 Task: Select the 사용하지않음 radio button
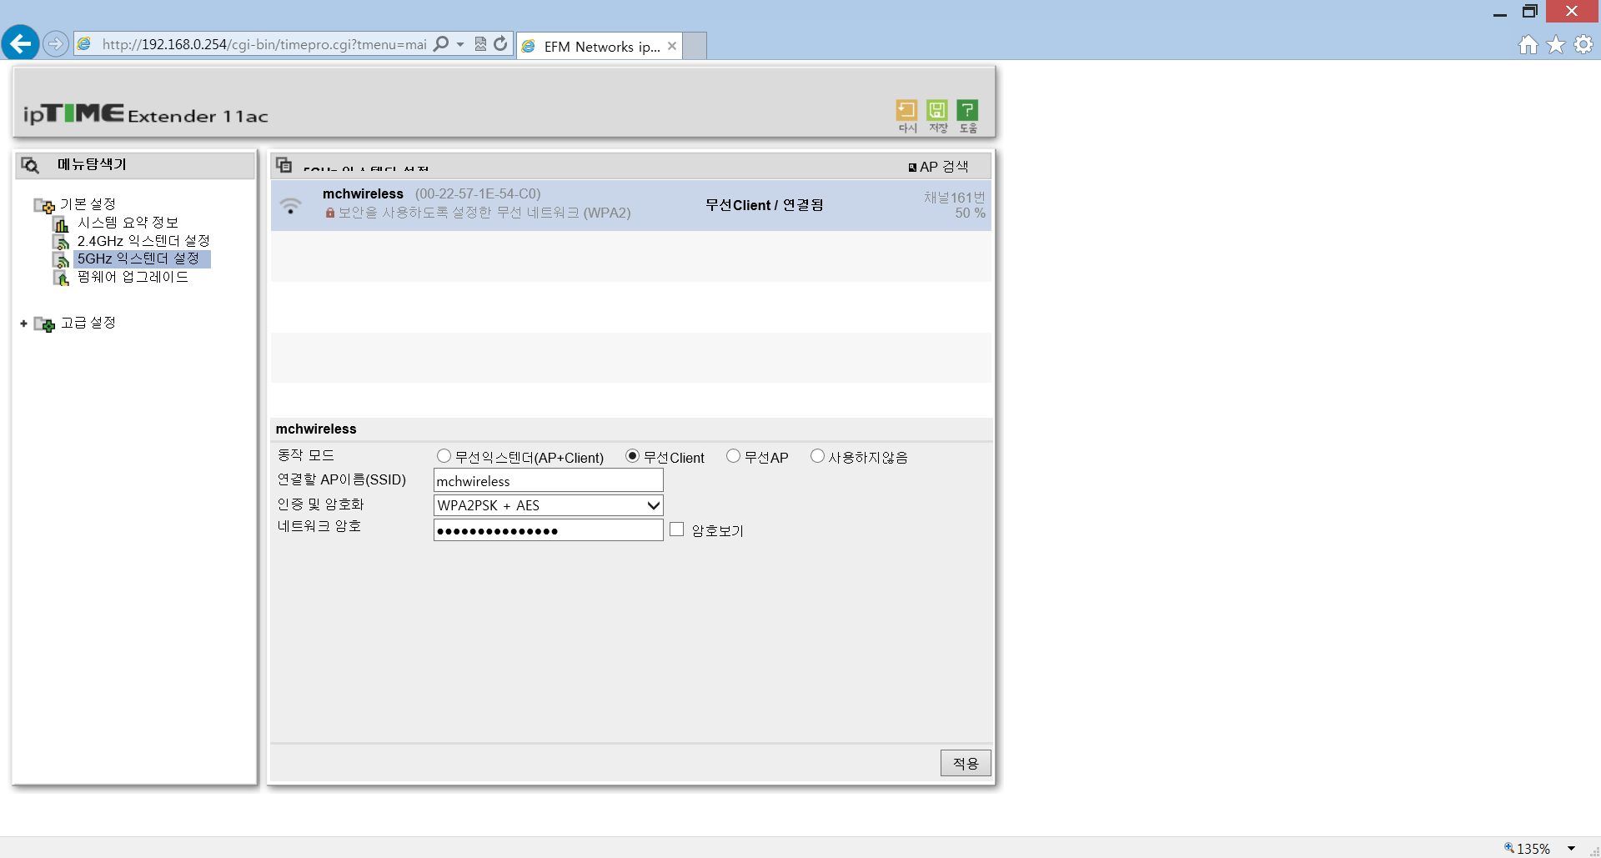(817, 456)
